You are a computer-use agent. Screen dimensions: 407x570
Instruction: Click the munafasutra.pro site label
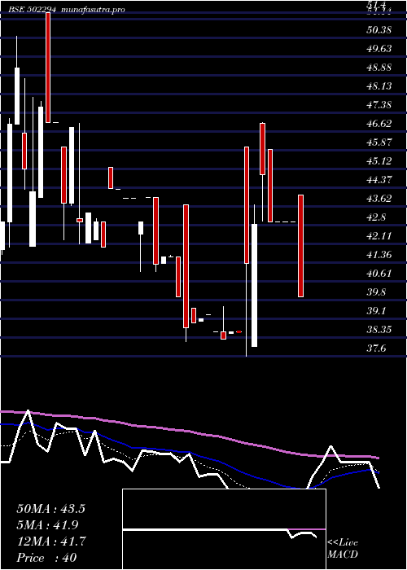[94, 10]
